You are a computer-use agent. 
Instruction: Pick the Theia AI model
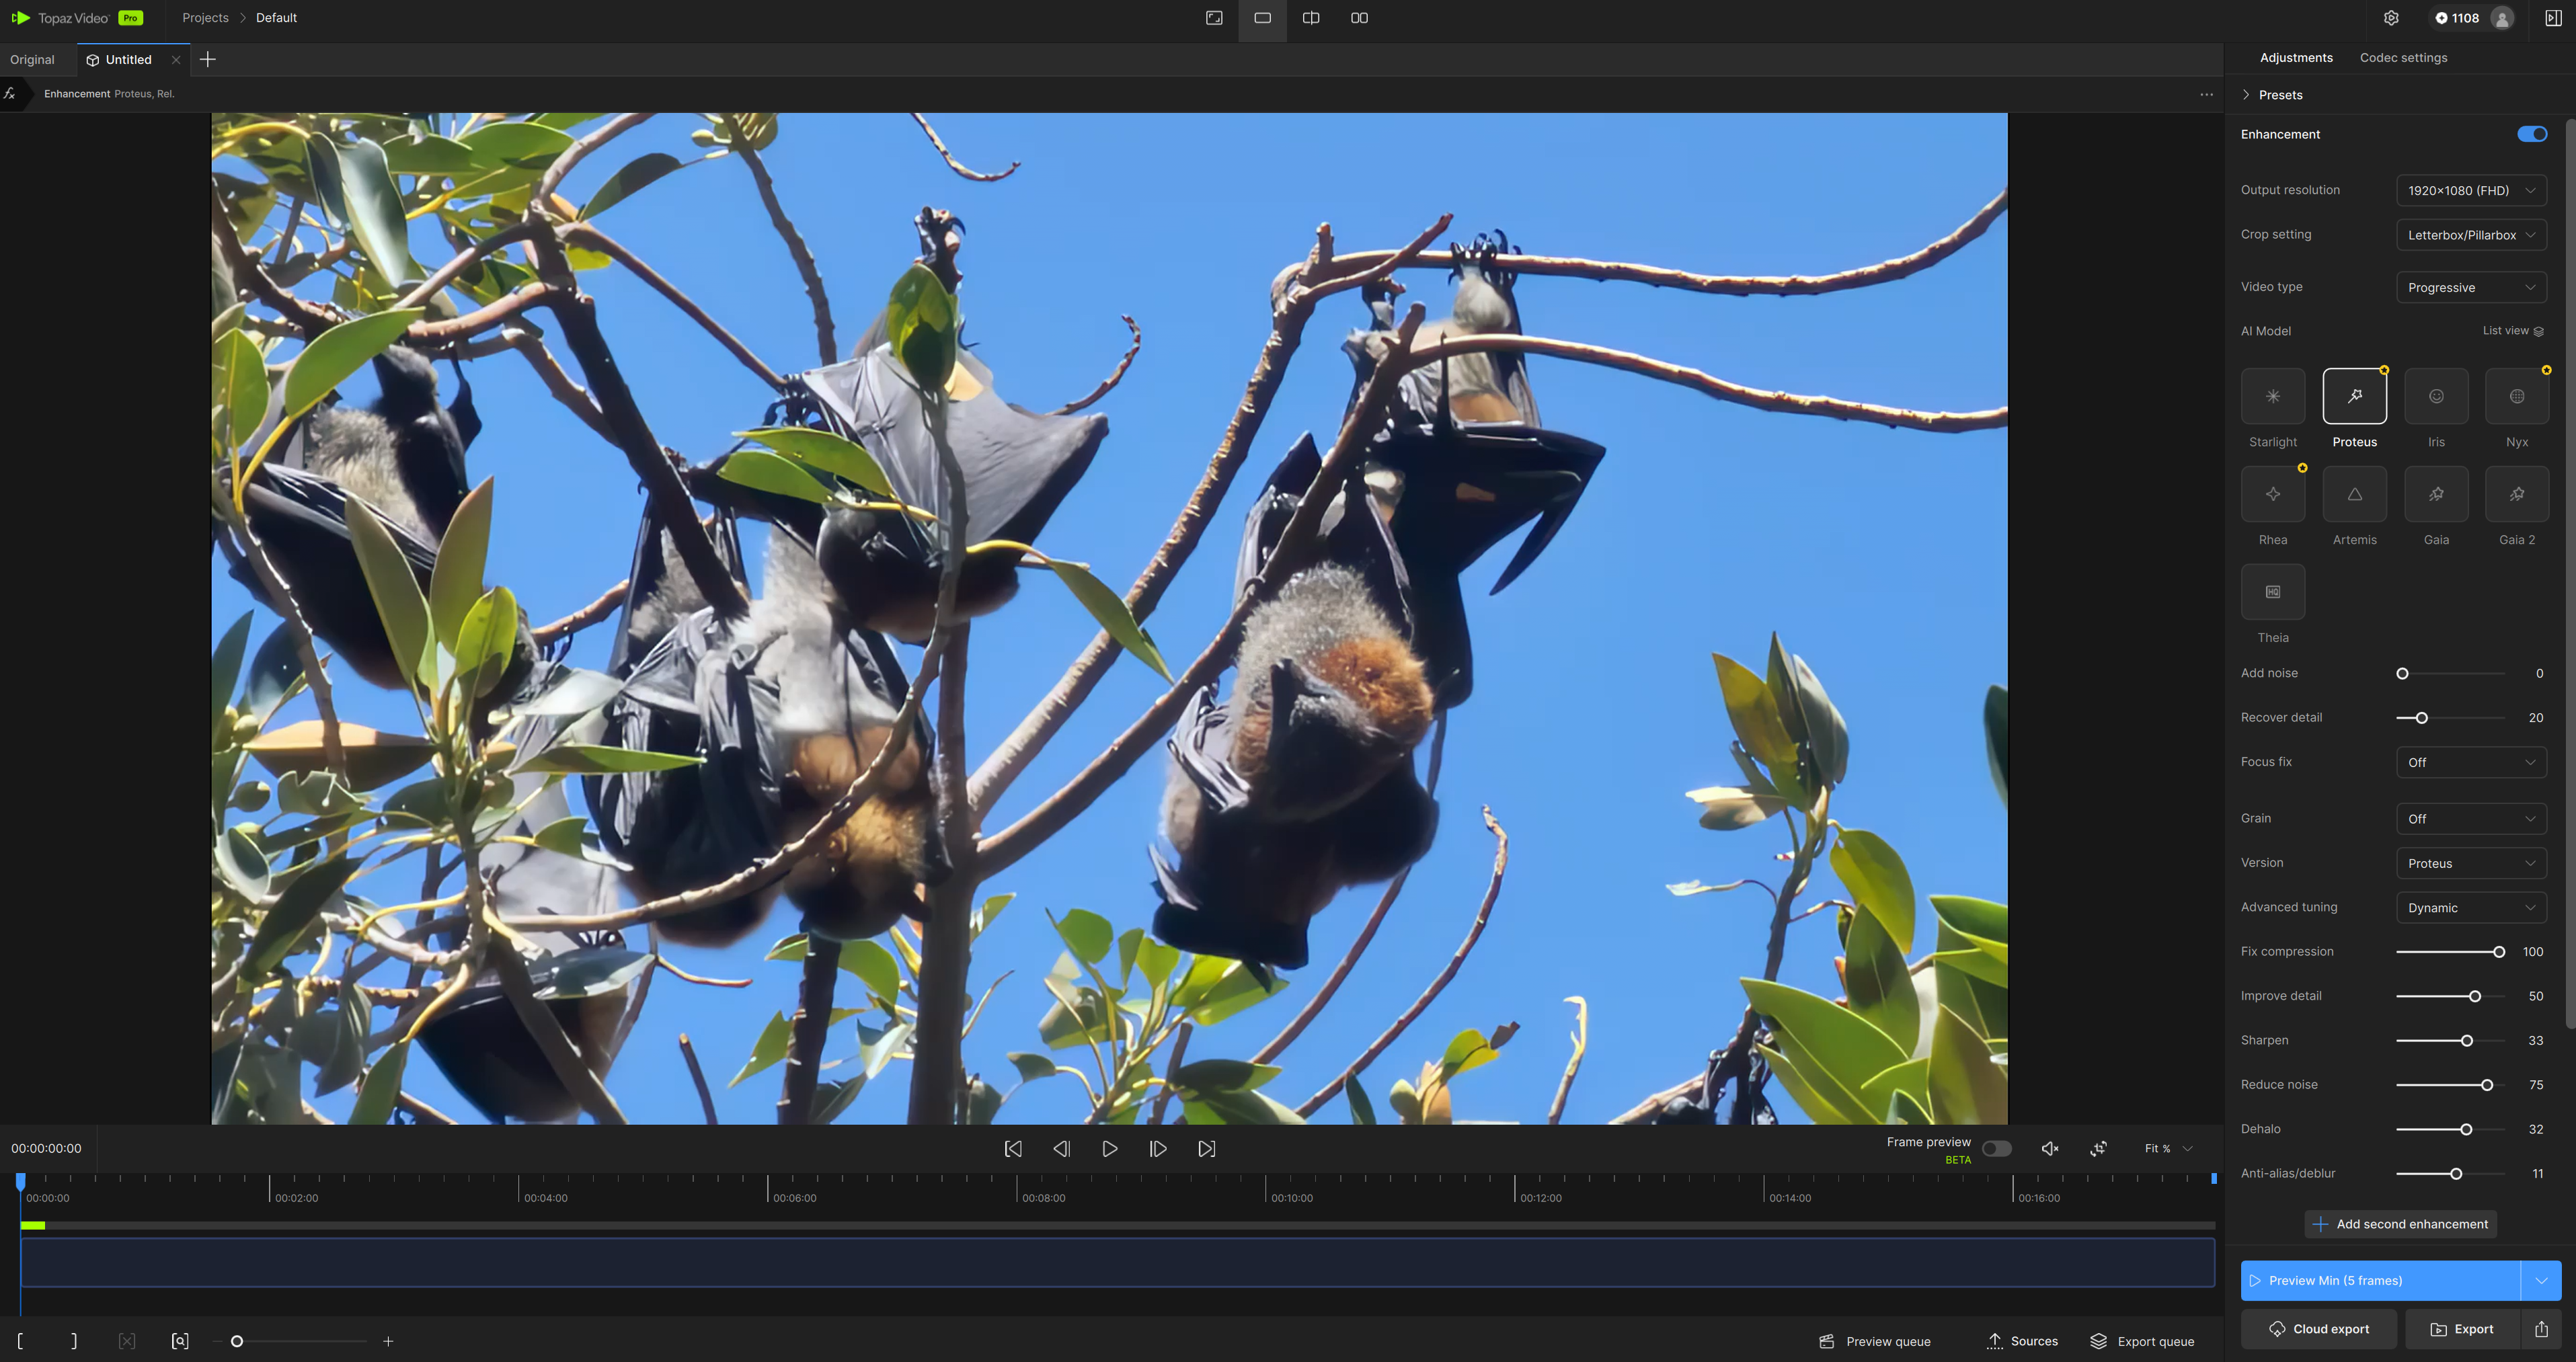tap(2272, 592)
